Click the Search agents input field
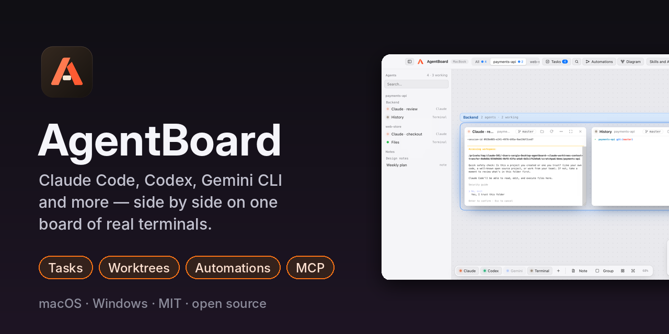The image size is (669, 334). (417, 84)
